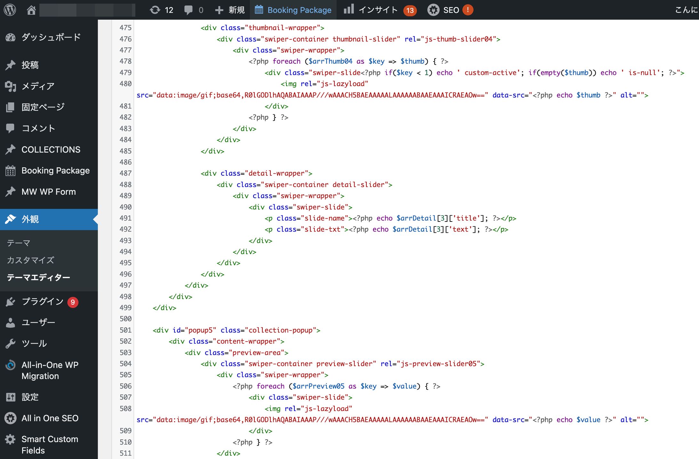
Task: Click the COLLECTIONS pin icon
Action: coord(11,149)
